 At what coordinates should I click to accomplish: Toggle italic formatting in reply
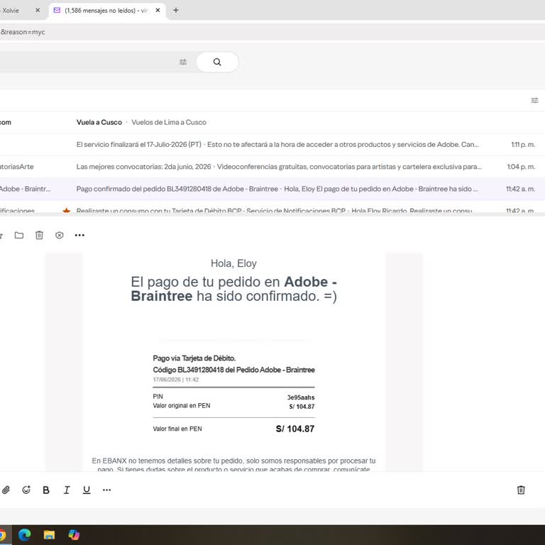click(67, 490)
